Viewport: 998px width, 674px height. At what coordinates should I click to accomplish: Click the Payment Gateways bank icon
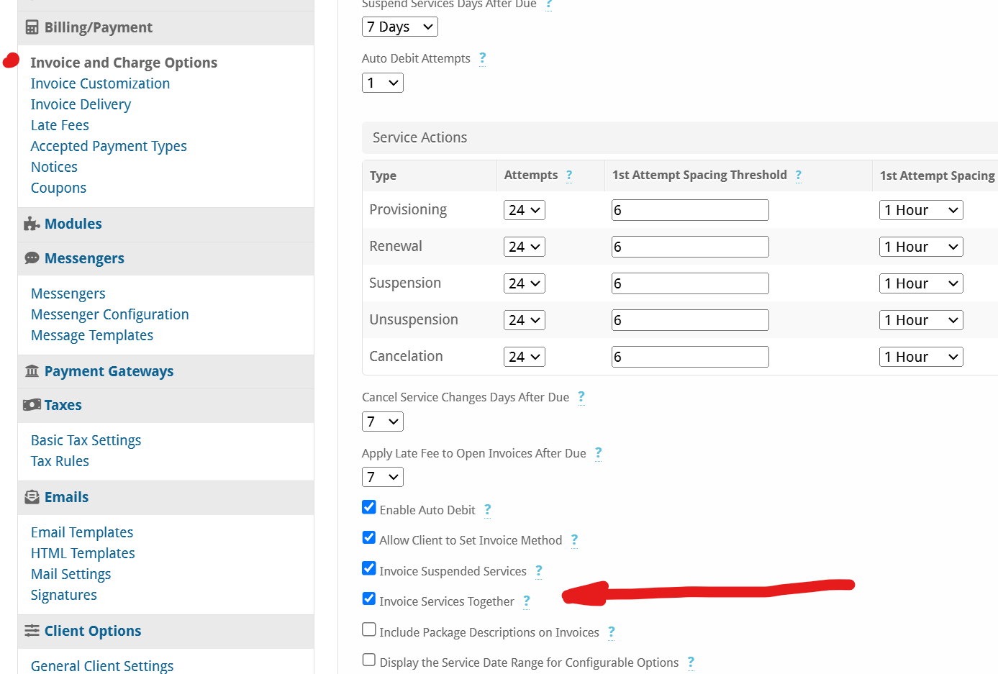point(32,371)
